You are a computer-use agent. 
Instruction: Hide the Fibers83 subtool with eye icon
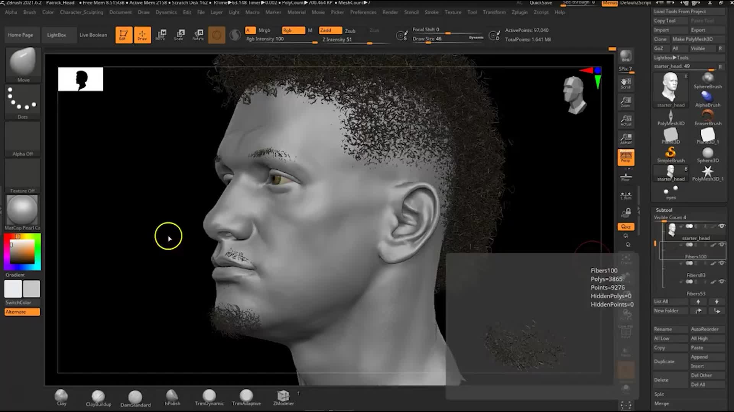click(722, 263)
